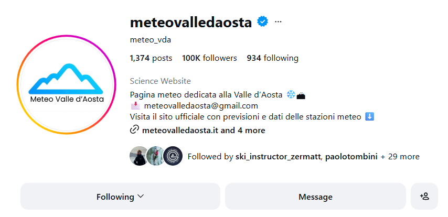Open the 100K followers list
448x217 pixels.
(x=209, y=58)
